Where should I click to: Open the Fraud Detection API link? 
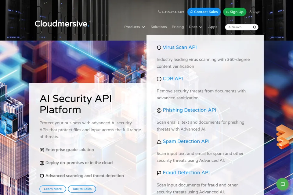tap(186, 173)
